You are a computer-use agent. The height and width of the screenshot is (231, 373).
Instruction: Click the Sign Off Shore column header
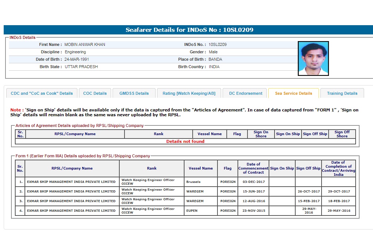click(x=342, y=134)
